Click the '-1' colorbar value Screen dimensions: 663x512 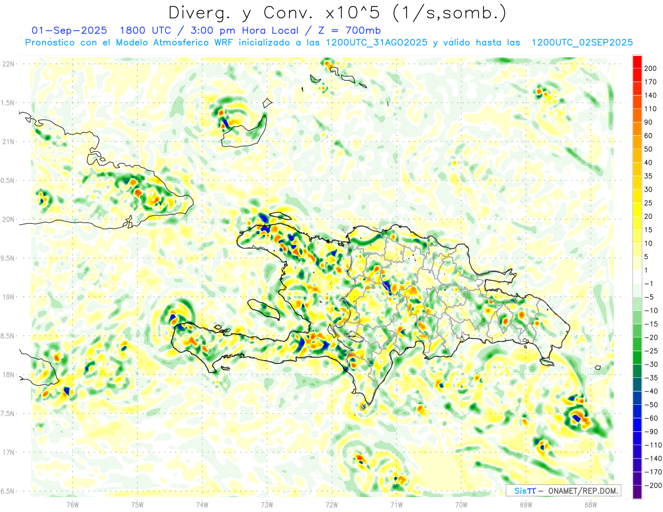tap(650, 284)
